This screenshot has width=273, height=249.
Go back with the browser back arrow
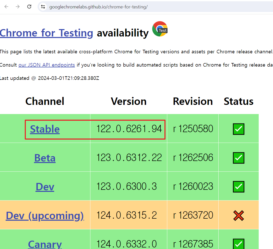point(6,7)
